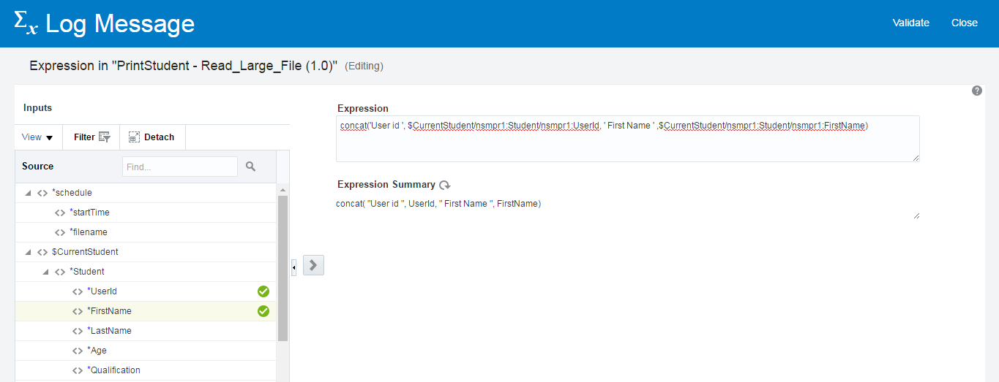Click the search magnifier icon
Screen dimensions: 999x382
point(250,167)
